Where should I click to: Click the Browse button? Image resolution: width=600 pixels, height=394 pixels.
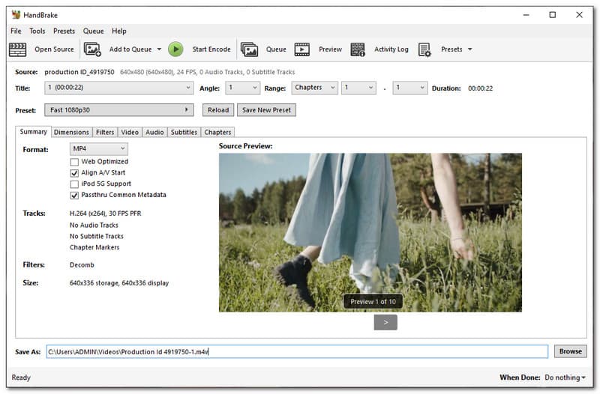(570, 351)
